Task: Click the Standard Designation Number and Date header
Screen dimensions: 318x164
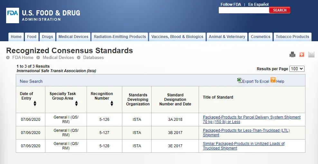Action: pyautogui.click(x=175, y=100)
